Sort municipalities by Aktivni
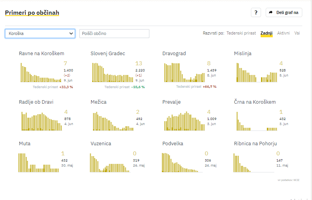This screenshot has height=200, width=312. 283,33
